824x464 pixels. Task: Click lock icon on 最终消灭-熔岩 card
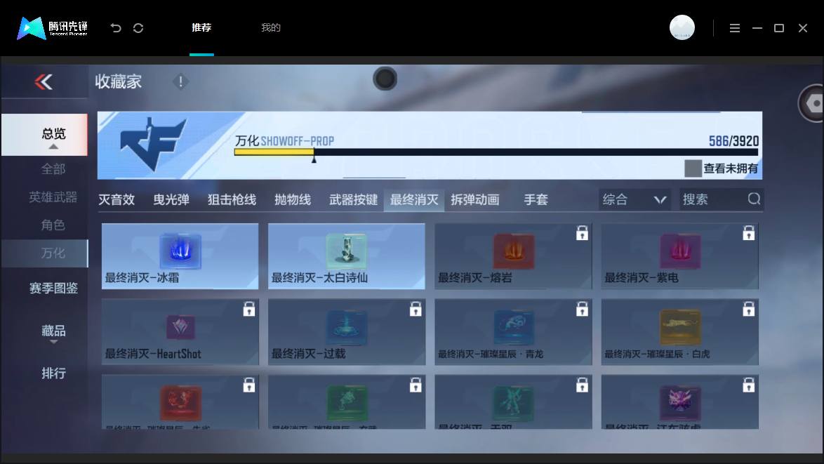(582, 233)
